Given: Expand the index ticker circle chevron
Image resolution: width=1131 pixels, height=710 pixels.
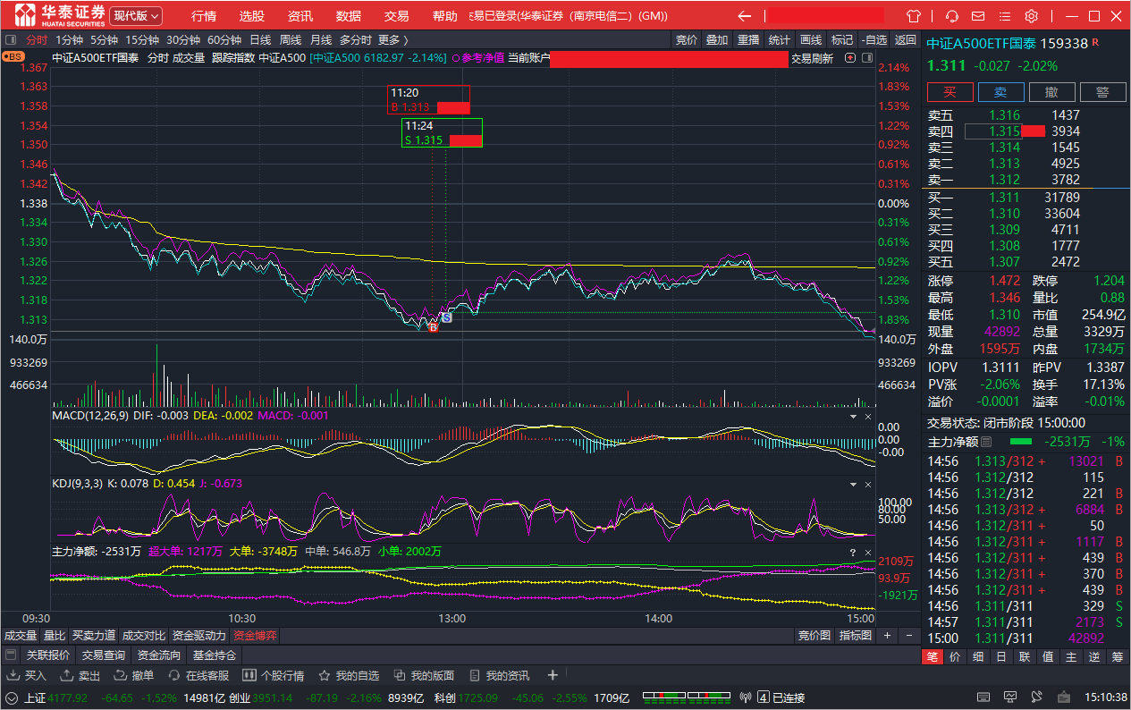Looking at the screenshot, I should pos(13,697).
